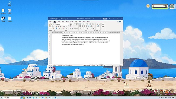Toggle Italic formatting
Image resolution: width=176 pixels, height=99 pixels.
tap(58, 26)
